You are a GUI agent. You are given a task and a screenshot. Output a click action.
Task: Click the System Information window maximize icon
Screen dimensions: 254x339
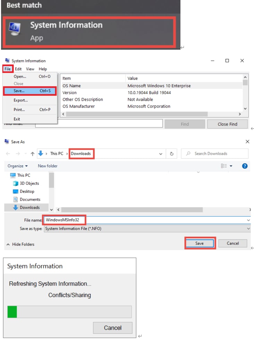click(227, 60)
